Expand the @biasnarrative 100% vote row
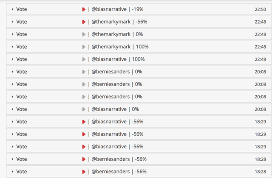 point(13,59)
